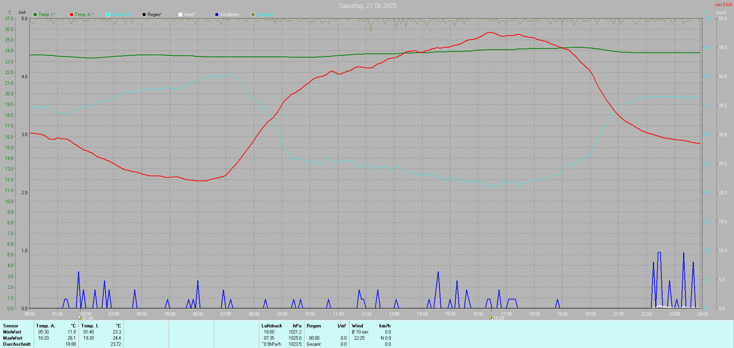Click the Jarz Erich label in corner
The image size is (734, 348).
tap(724, 5)
